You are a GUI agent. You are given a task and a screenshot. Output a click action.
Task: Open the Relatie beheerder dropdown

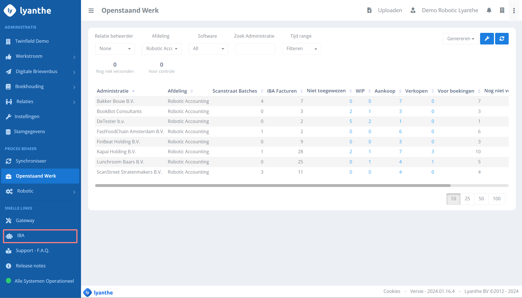(115, 49)
